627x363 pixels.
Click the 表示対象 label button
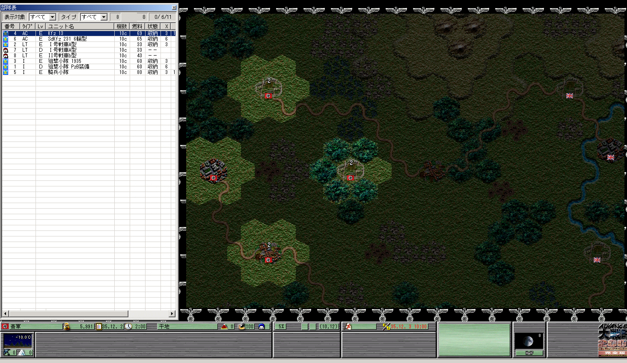(x=15, y=17)
